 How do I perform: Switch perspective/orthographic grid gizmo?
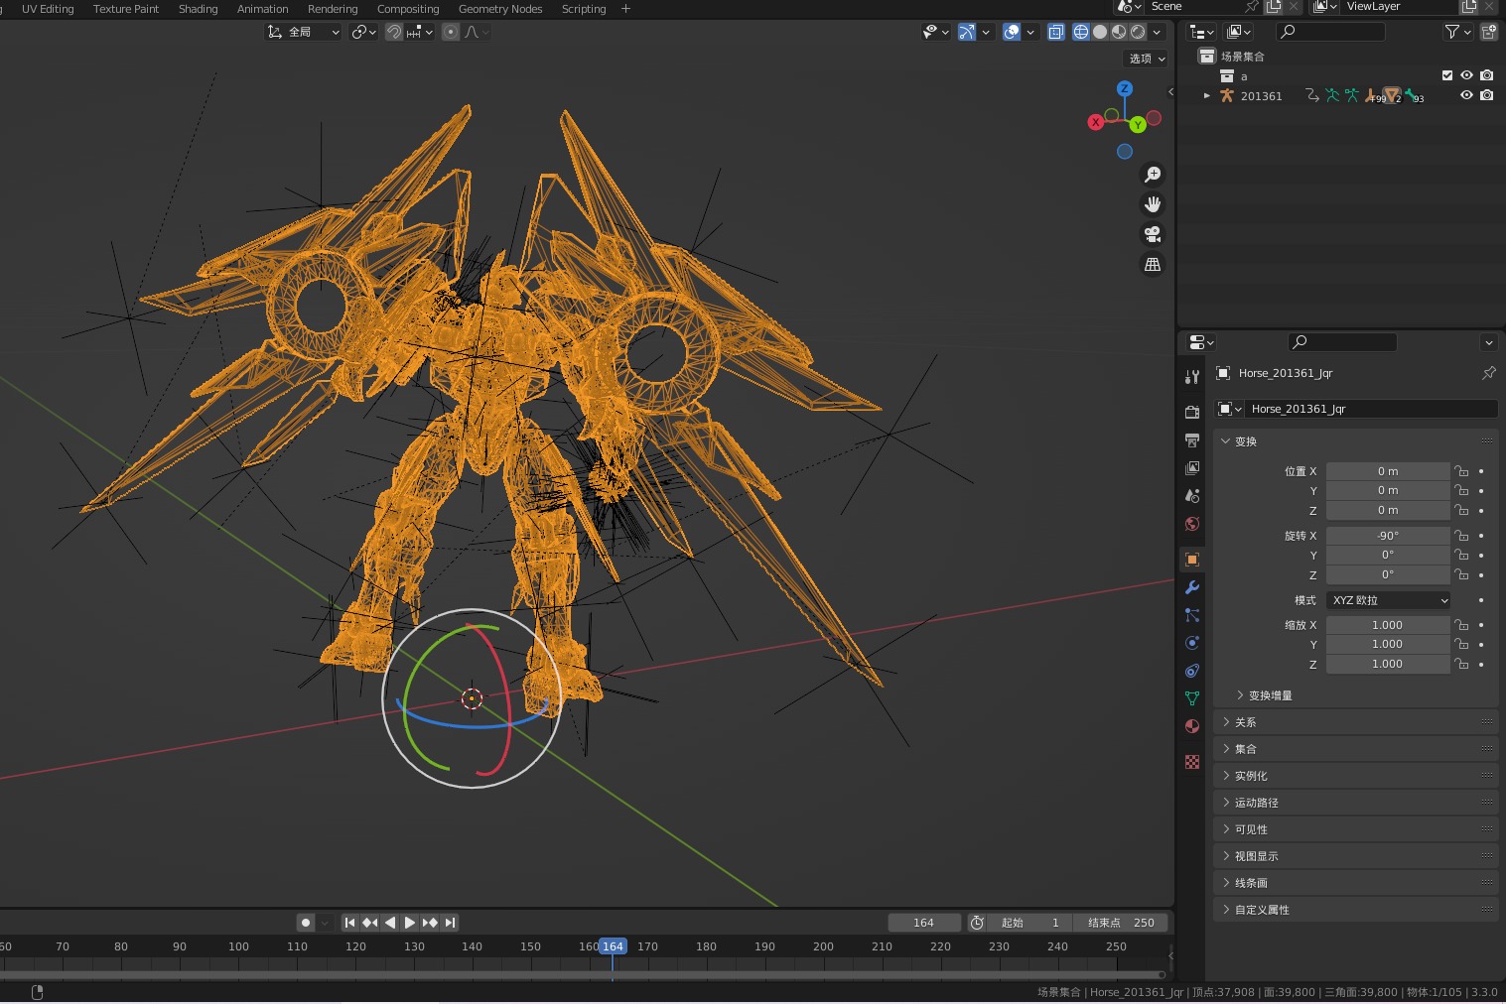click(1153, 264)
